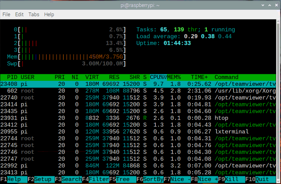Sort by the SHR column header

135,77
